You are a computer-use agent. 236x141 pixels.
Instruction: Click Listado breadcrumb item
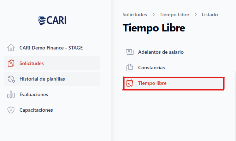click(x=210, y=14)
